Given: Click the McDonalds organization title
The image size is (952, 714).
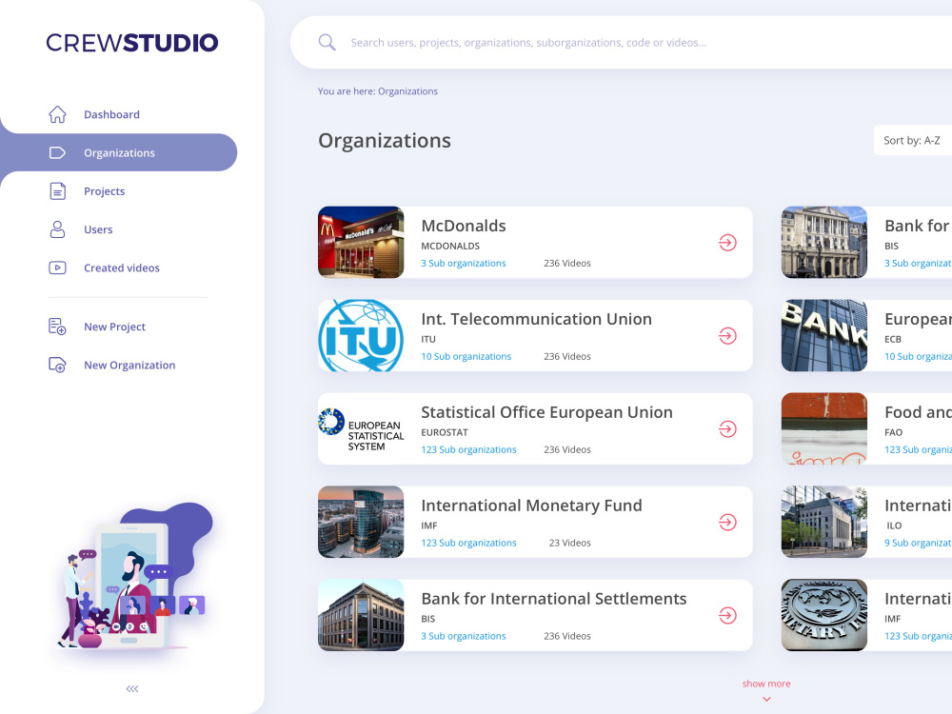Looking at the screenshot, I should pos(464,226).
